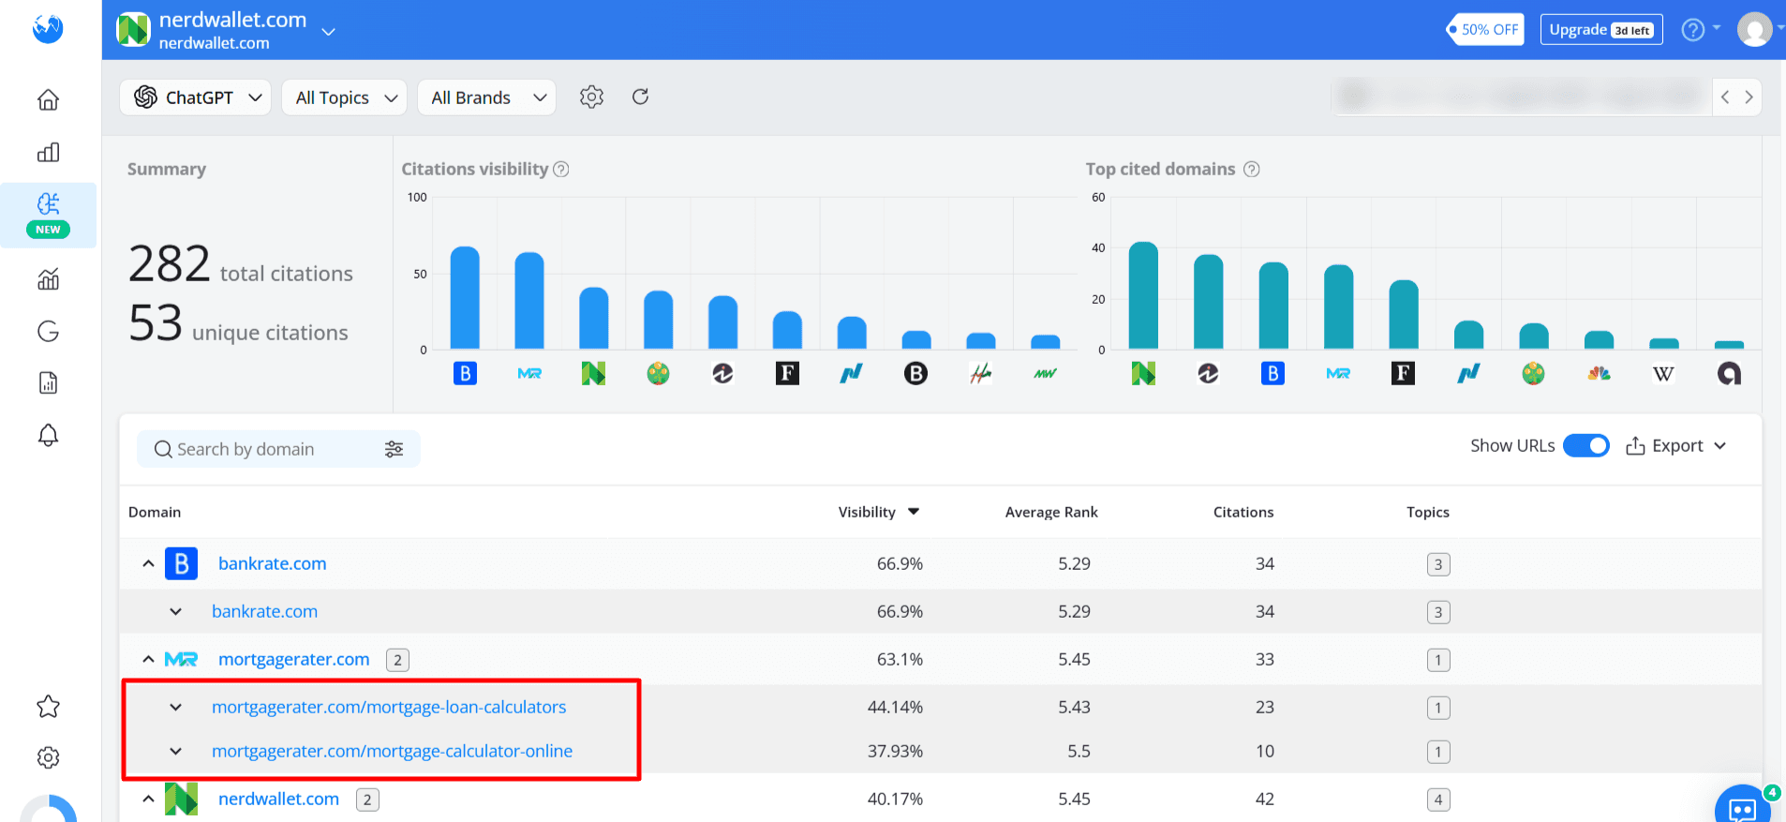The image size is (1786, 822).
Task: Sort by the Topics column
Action: coord(1427,512)
